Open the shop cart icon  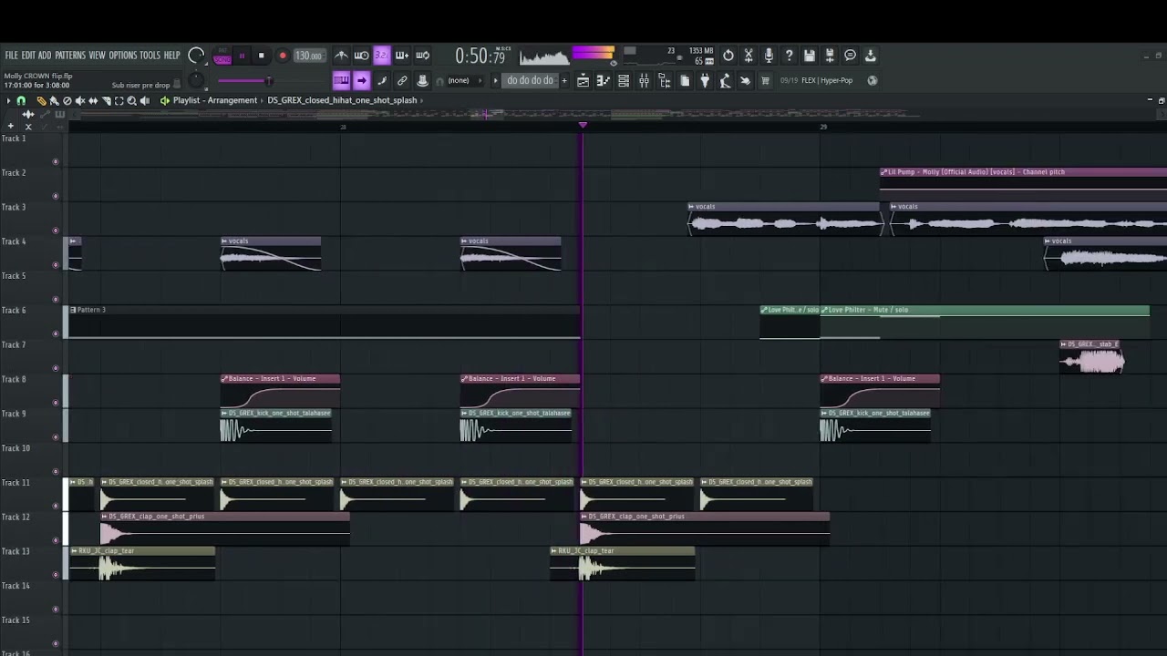(x=765, y=81)
